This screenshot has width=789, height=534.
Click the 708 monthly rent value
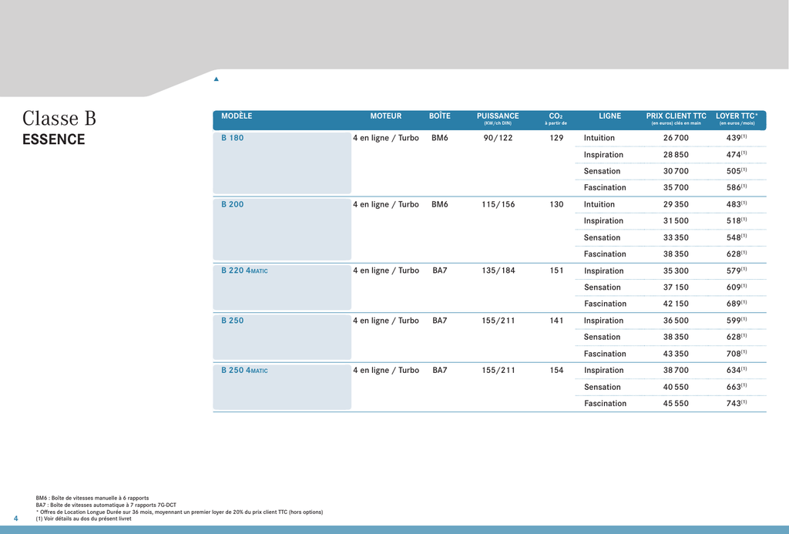coord(736,354)
